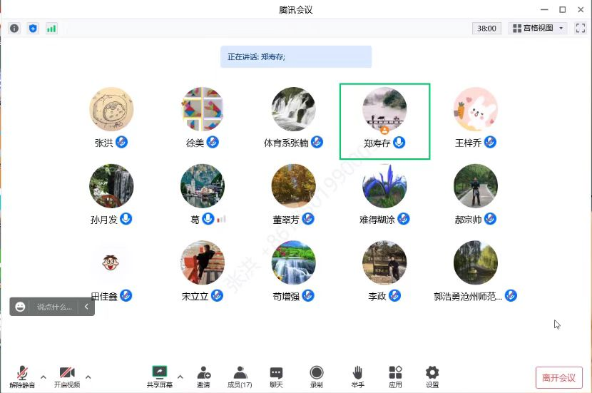Raise hand using 举手 button
Viewport: 592px width, 393px height.
357,377
